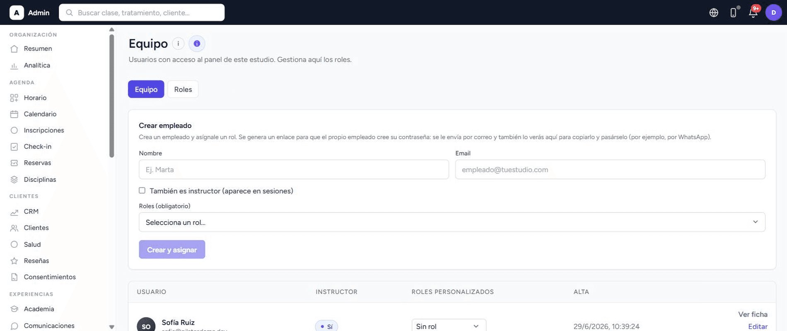Click the 'Crear y asignar' button

[172, 249]
